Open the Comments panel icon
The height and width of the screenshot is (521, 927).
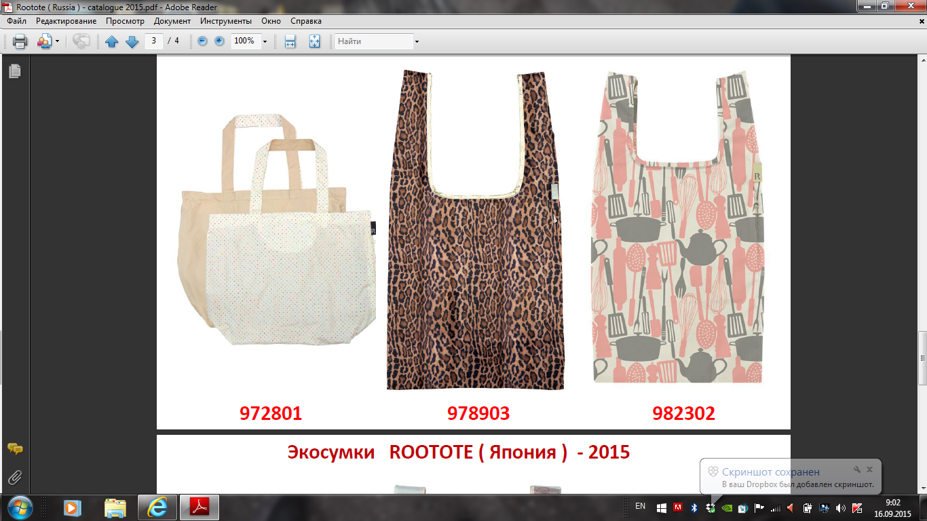[x=15, y=449]
